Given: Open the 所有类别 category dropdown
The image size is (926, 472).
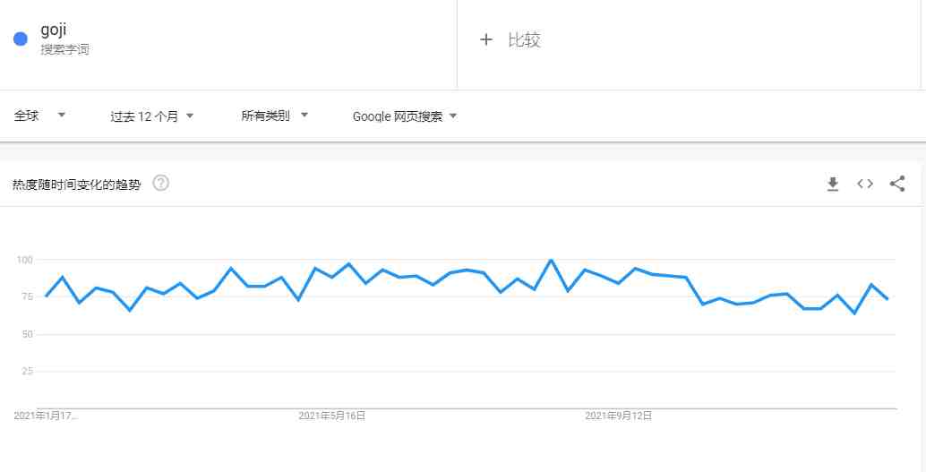Looking at the screenshot, I should point(275,116).
